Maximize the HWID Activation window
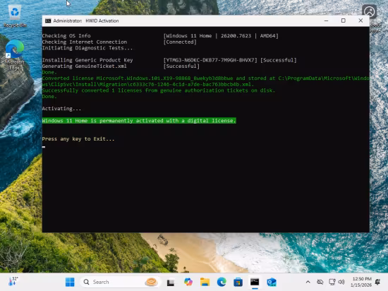 344,20
